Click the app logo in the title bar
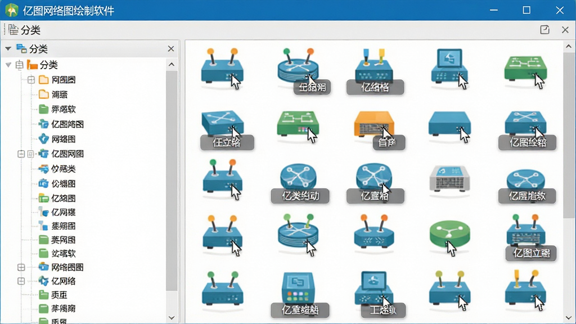The width and height of the screenshot is (576, 324). [12, 10]
